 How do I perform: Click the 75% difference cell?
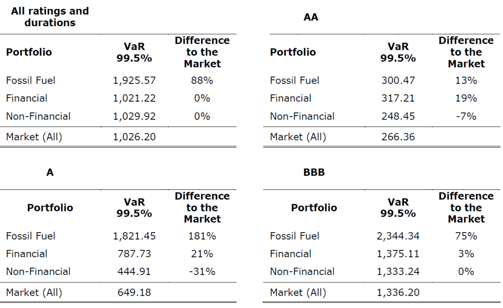click(466, 236)
